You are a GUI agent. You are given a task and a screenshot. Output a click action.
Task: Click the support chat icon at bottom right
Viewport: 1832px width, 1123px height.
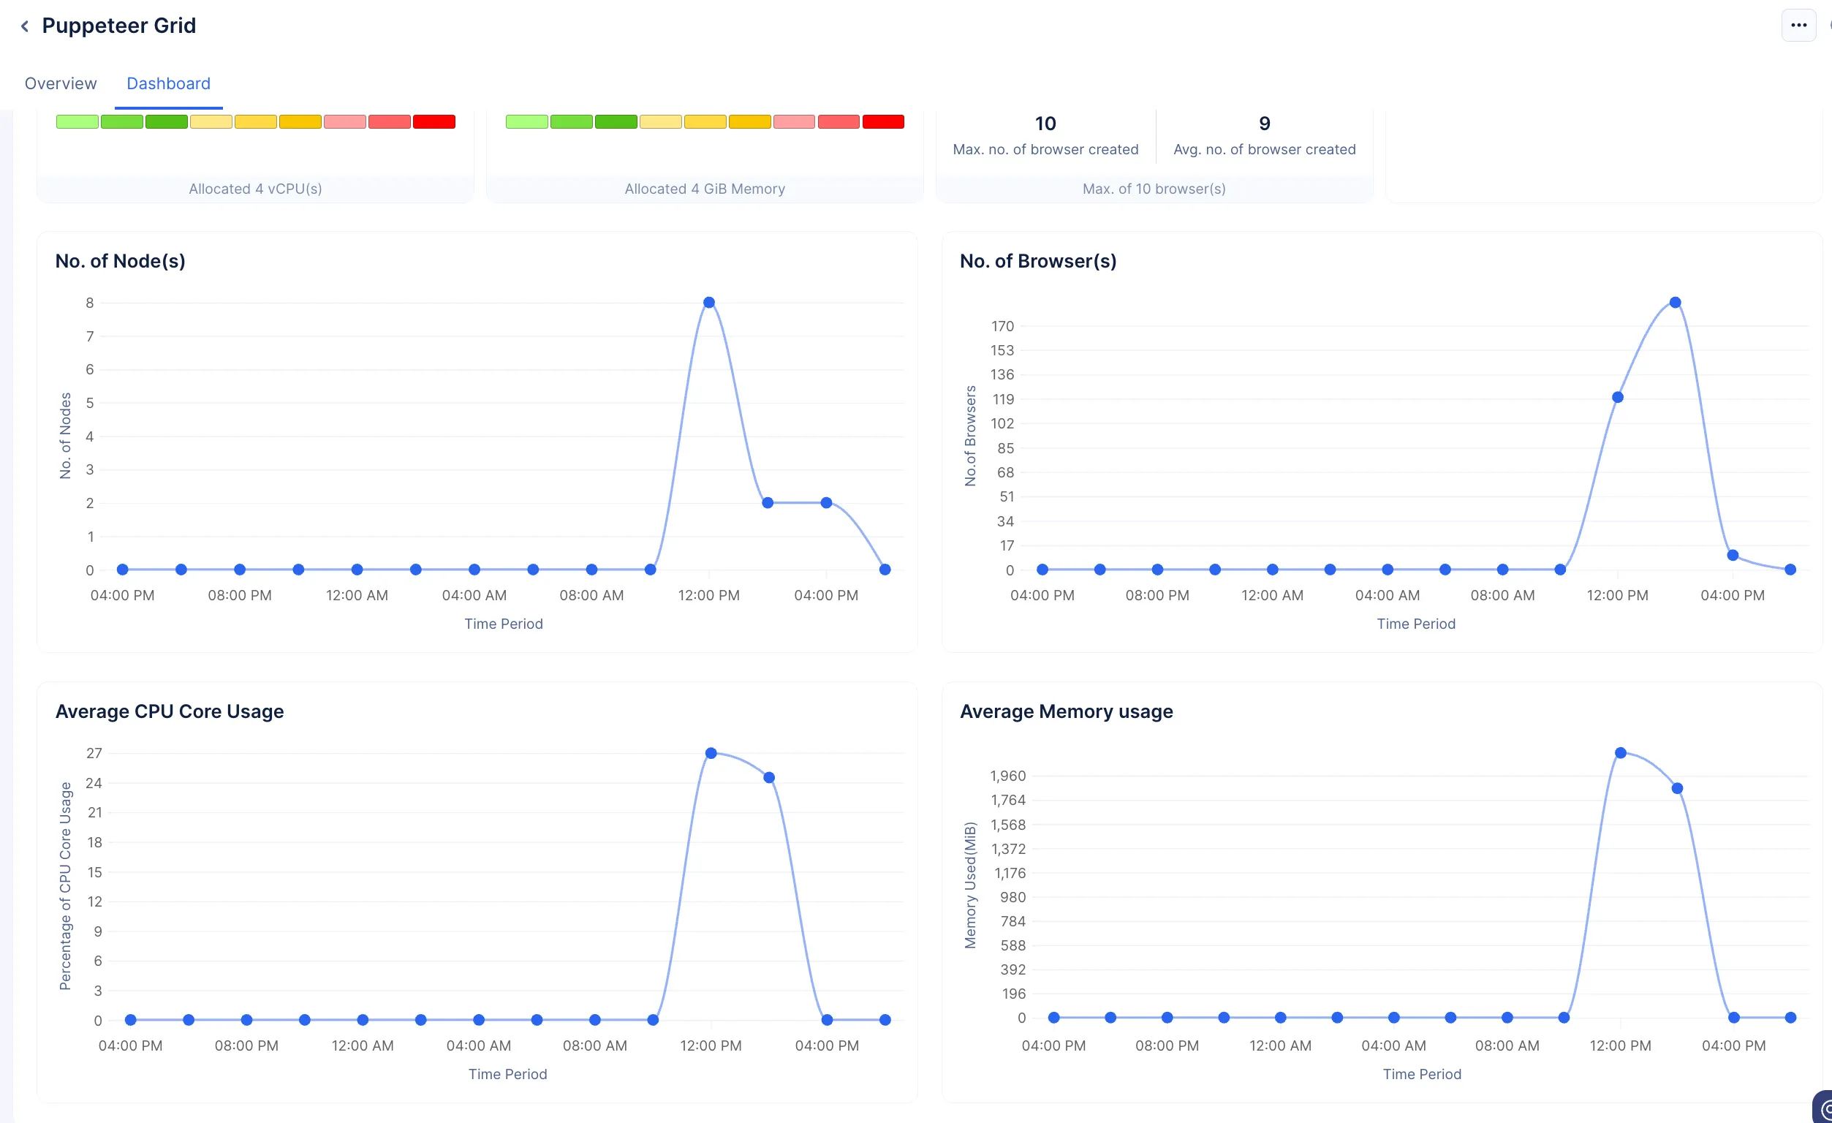pos(1823,1108)
